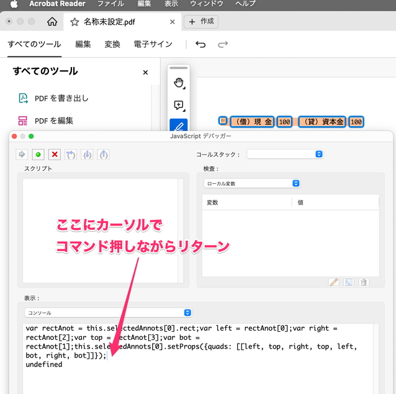
Task: Open the コンソール view dropdown
Action: pos(108,313)
